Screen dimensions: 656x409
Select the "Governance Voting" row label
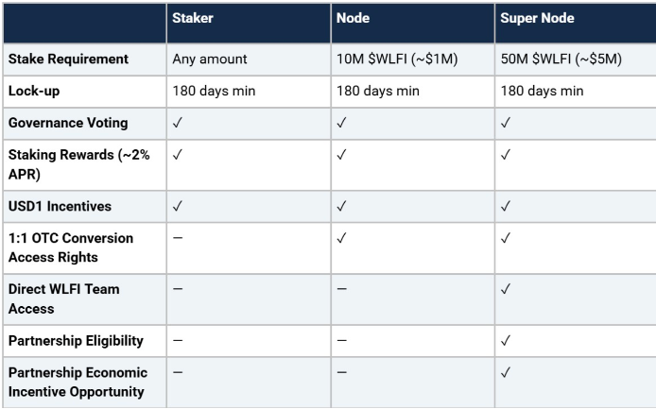(67, 123)
